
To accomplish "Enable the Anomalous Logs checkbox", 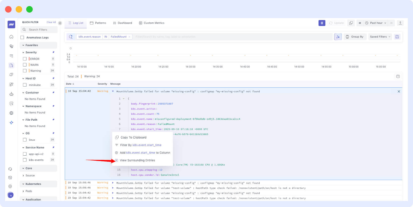I will pos(22,38).
